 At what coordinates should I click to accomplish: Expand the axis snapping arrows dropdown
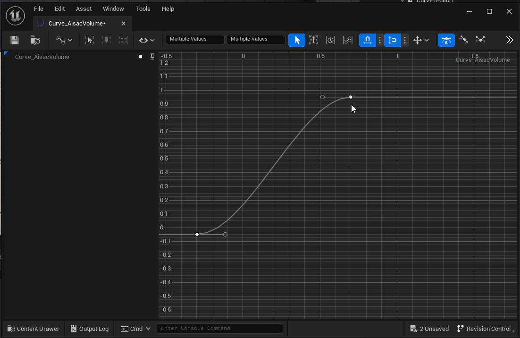tap(421, 40)
